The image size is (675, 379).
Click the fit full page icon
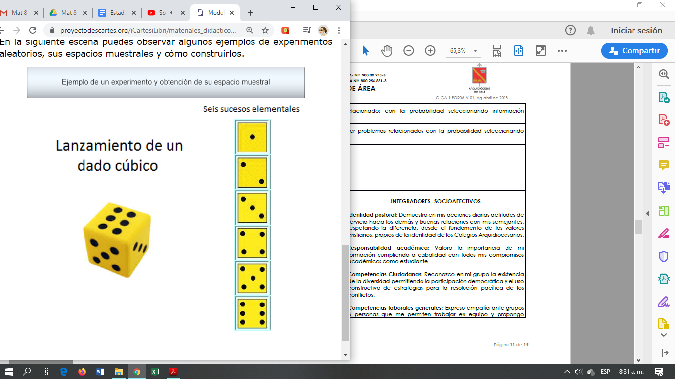519,51
